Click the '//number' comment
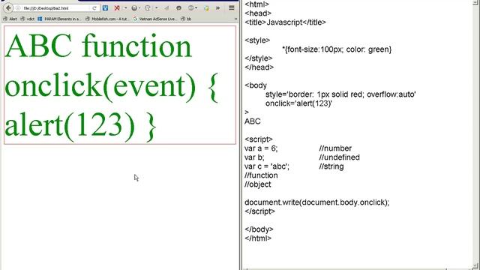 (335, 148)
